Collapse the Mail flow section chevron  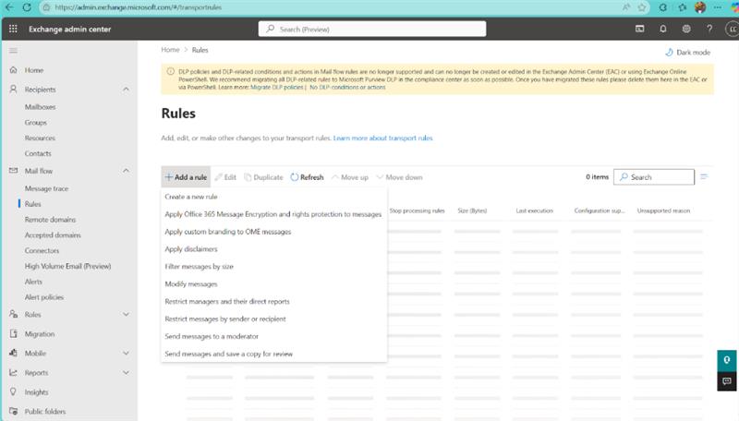tap(126, 171)
